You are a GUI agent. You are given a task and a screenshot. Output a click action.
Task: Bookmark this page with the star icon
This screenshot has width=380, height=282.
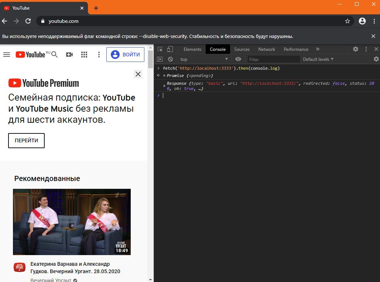click(347, 21)
